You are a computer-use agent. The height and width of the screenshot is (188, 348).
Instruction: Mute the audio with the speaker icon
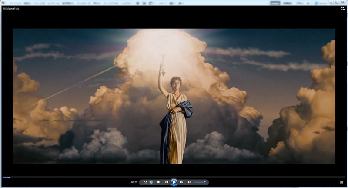[189, 182]
